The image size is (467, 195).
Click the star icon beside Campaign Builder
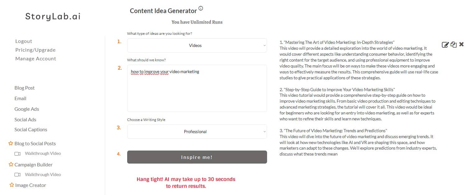(x=11, y=165)
